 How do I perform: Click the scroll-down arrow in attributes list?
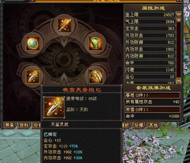[x=179, y=80]
